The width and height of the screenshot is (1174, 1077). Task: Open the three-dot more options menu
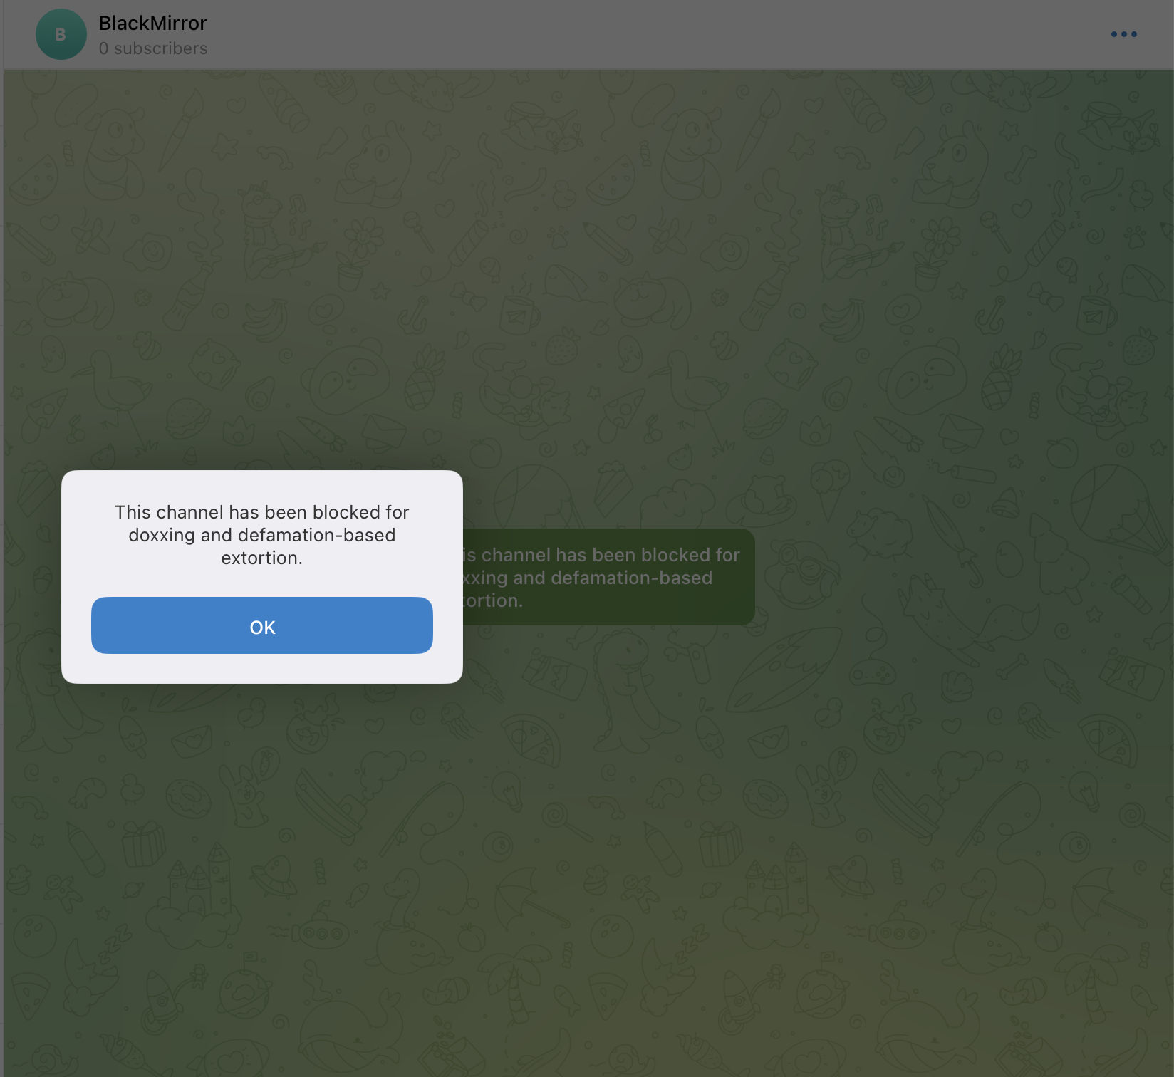pos(1123,34)
